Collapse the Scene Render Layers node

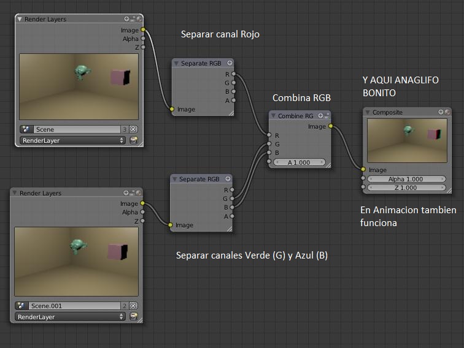pyautogui.click(x=20, y=19)
